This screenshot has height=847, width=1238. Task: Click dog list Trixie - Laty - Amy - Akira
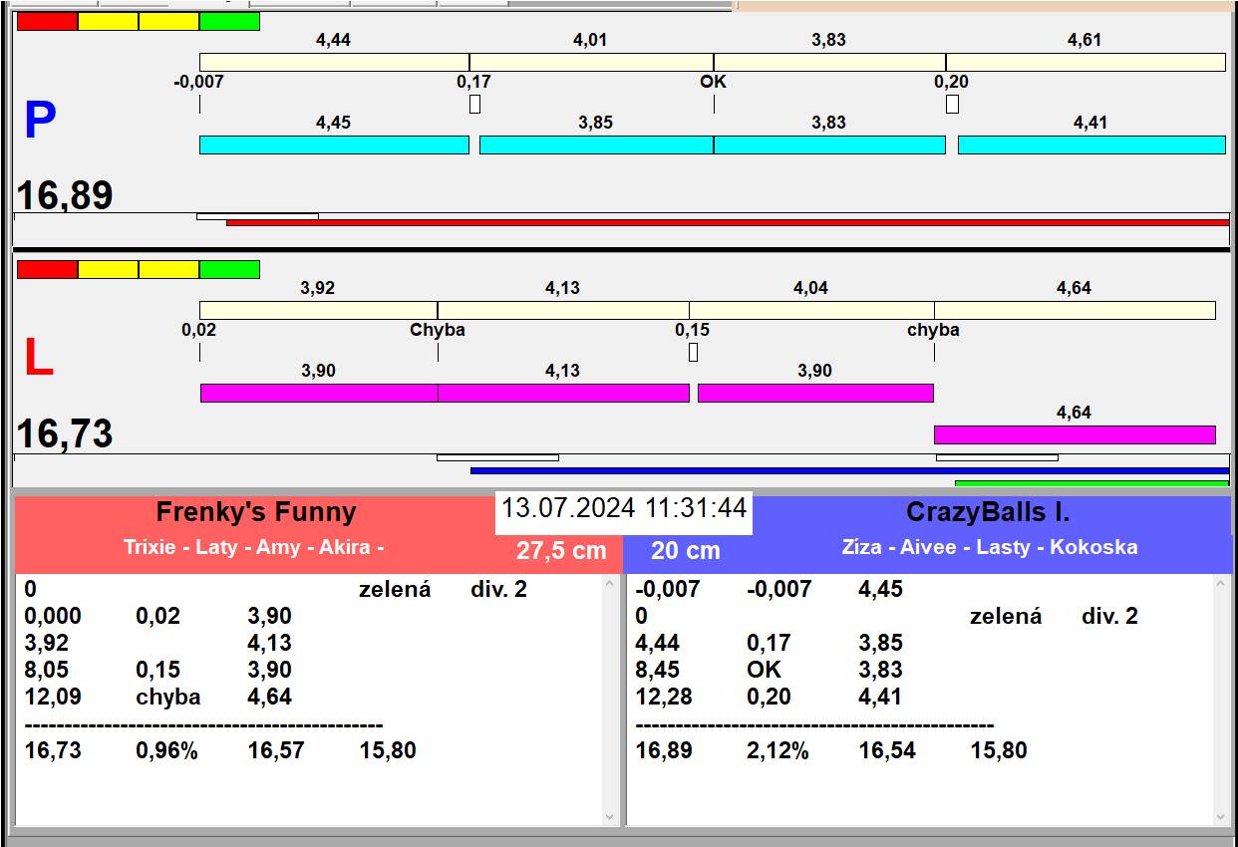[x=254, y=547]
